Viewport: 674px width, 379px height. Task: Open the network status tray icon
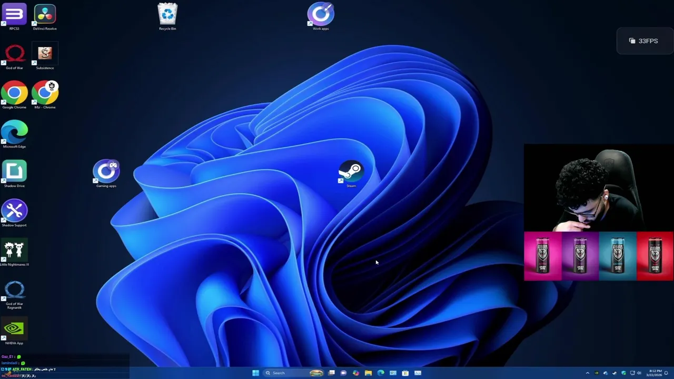pyautogui.click(x=632, y=373)
